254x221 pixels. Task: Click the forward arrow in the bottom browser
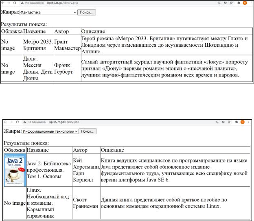point(11,122)
